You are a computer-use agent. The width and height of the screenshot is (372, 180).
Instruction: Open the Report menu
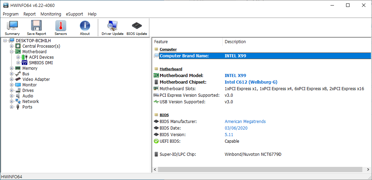coord(29,14)
